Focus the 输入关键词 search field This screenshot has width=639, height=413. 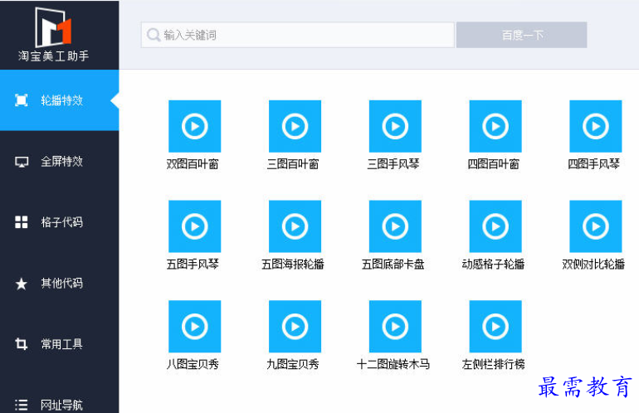click(297, 35)
